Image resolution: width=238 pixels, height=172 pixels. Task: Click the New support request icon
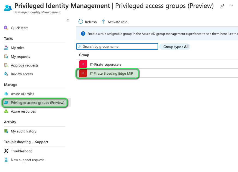click(6, 160)
